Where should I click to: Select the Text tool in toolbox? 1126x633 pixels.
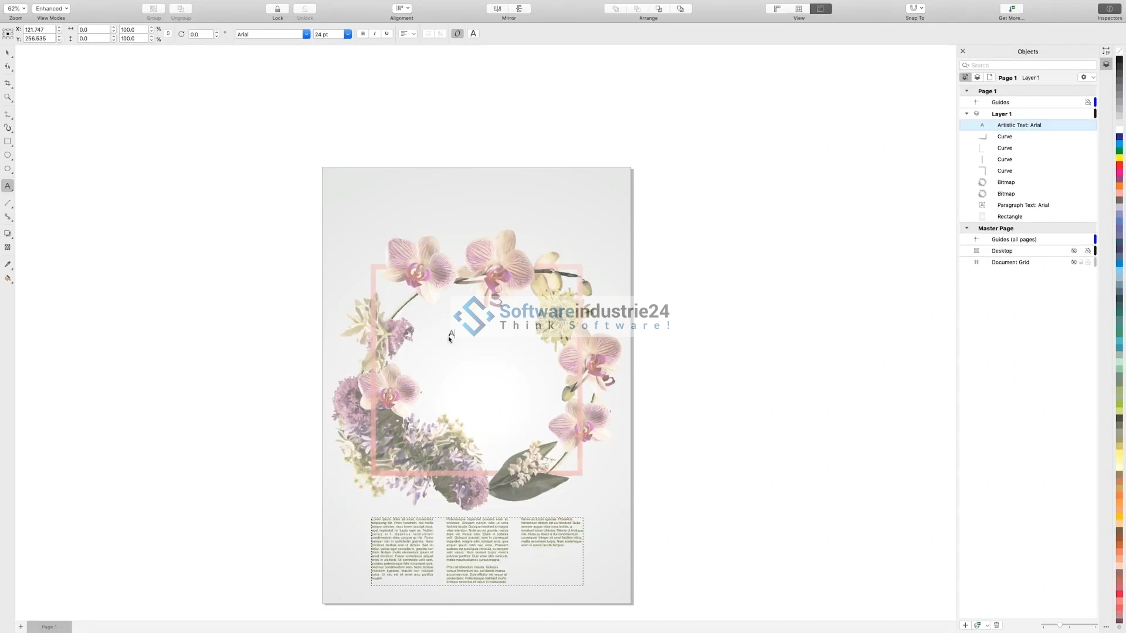pos(8,186)
